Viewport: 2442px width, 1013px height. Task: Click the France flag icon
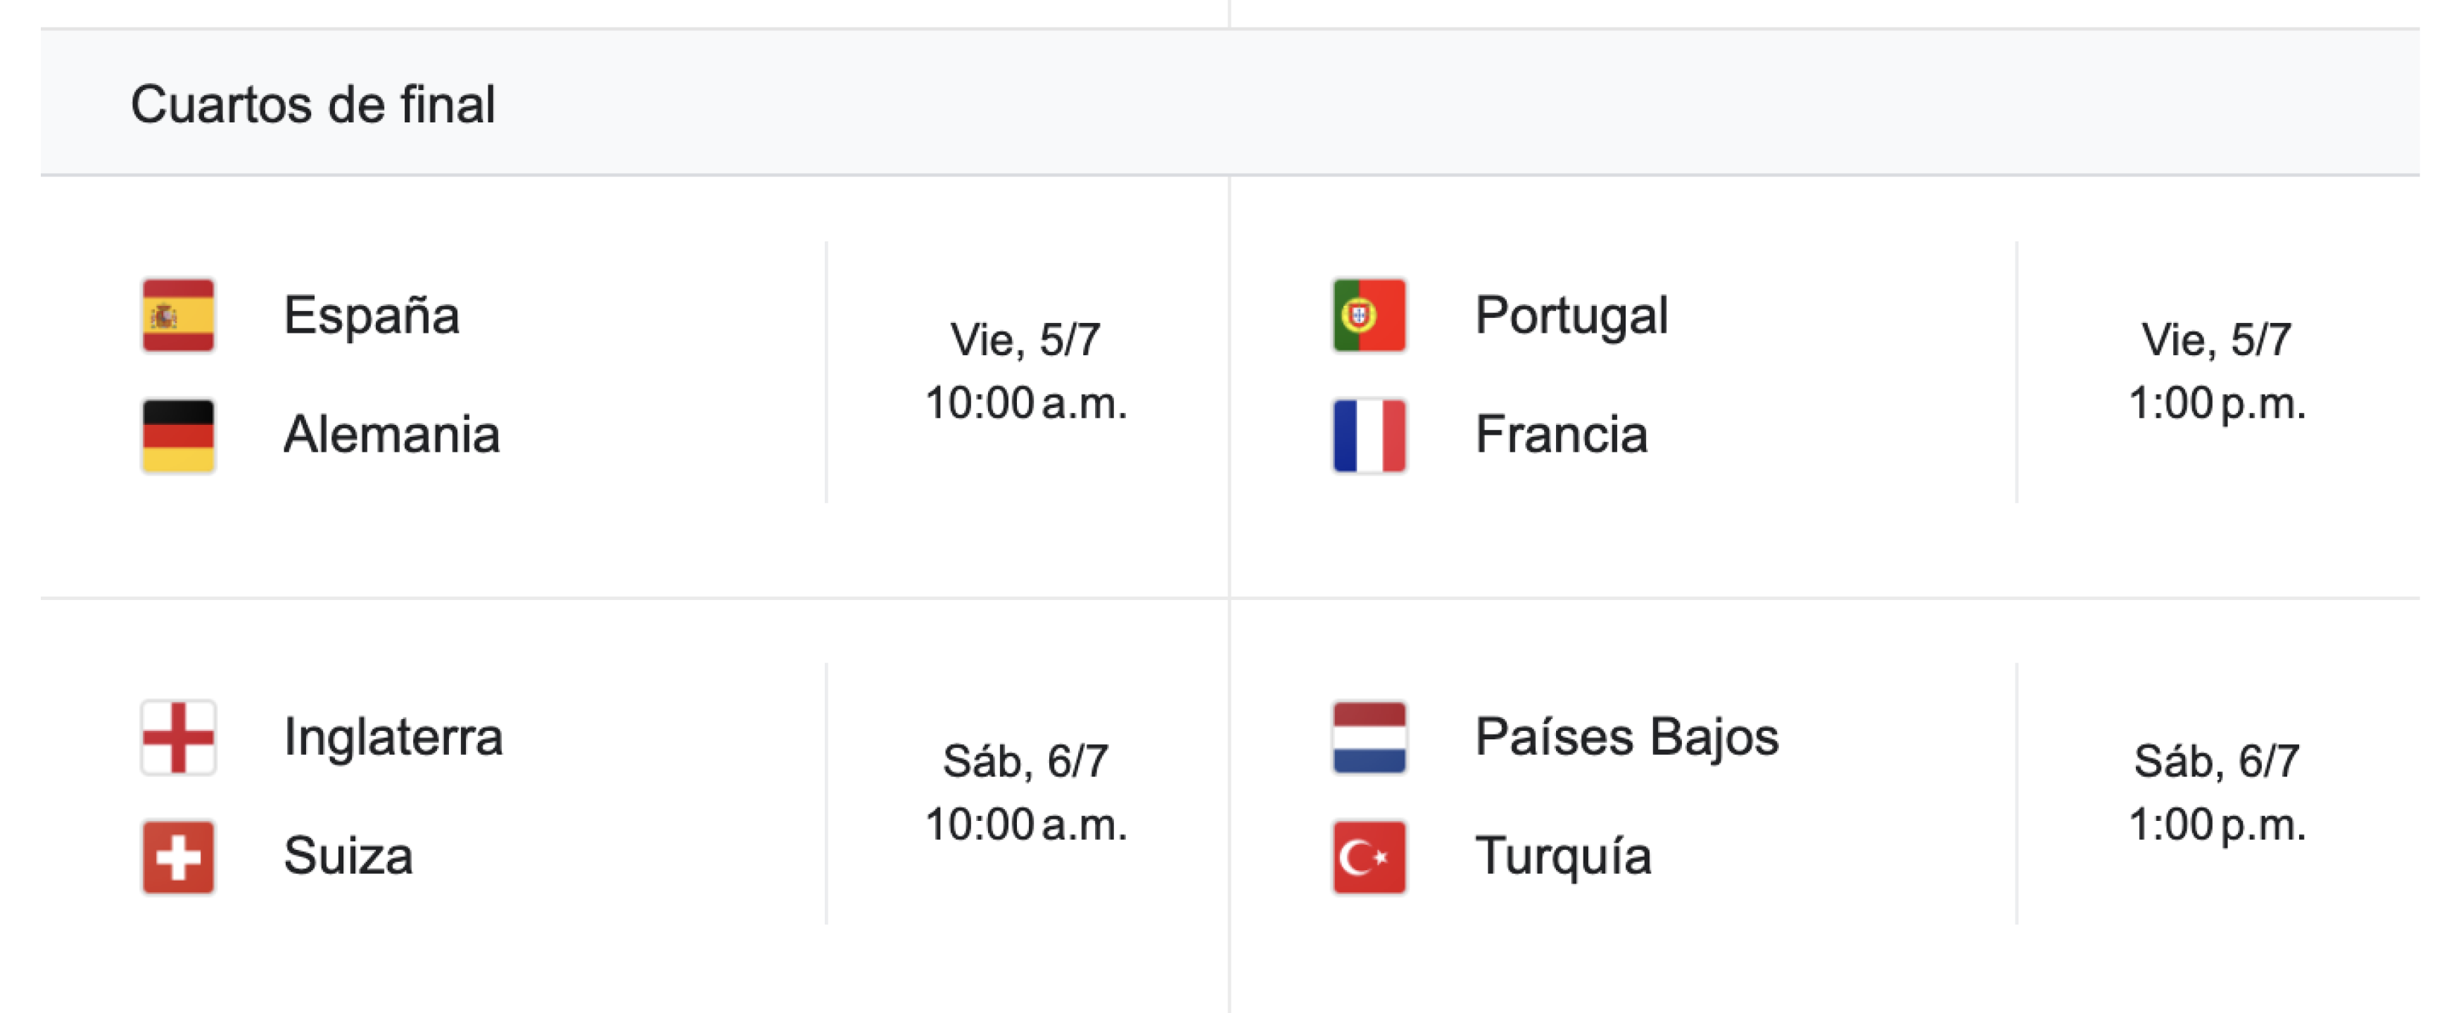1369,436
